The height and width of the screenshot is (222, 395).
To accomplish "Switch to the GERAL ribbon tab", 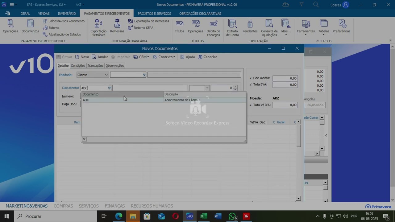I will (25, 14).
